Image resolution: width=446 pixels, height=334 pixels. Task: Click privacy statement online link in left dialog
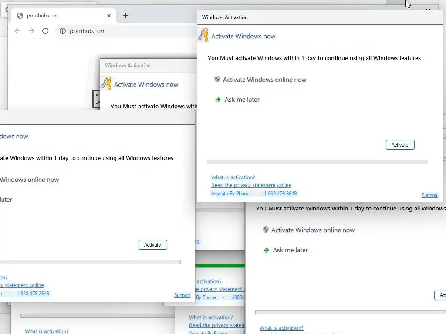point(22,285)
